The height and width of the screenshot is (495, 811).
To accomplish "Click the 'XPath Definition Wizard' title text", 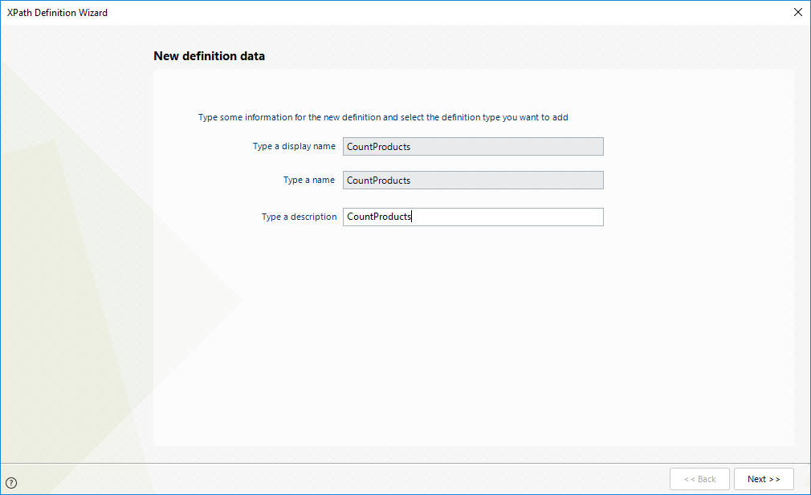I will 57,12.
